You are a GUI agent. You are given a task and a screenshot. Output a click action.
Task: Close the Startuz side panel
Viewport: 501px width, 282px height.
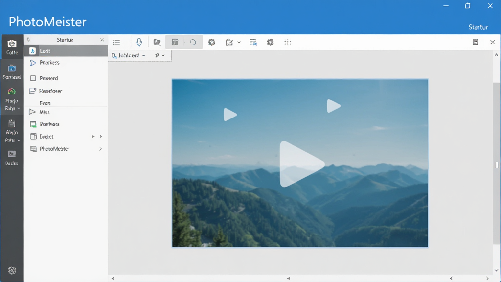[x=102, y=40]
